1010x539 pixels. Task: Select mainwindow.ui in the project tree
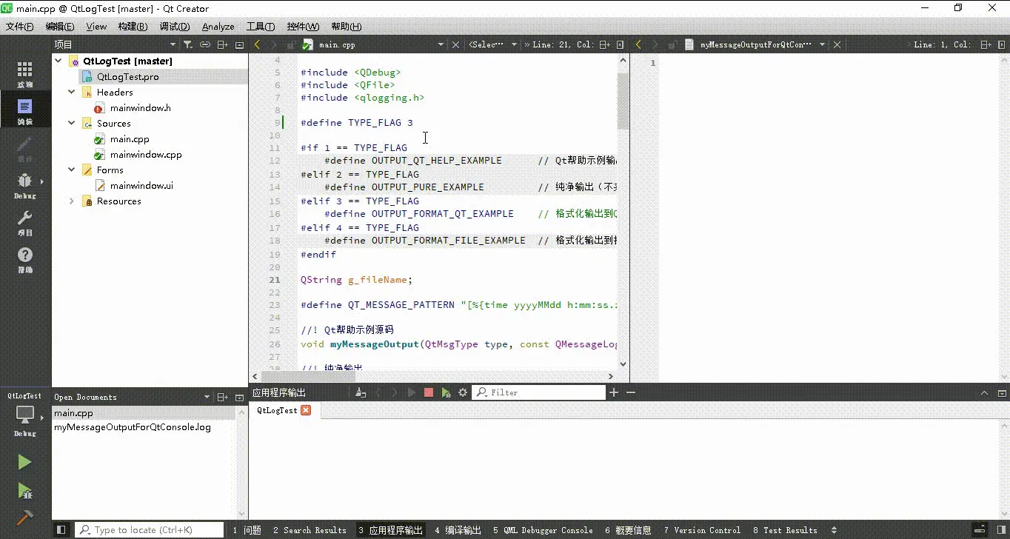[x=141, y=185]
